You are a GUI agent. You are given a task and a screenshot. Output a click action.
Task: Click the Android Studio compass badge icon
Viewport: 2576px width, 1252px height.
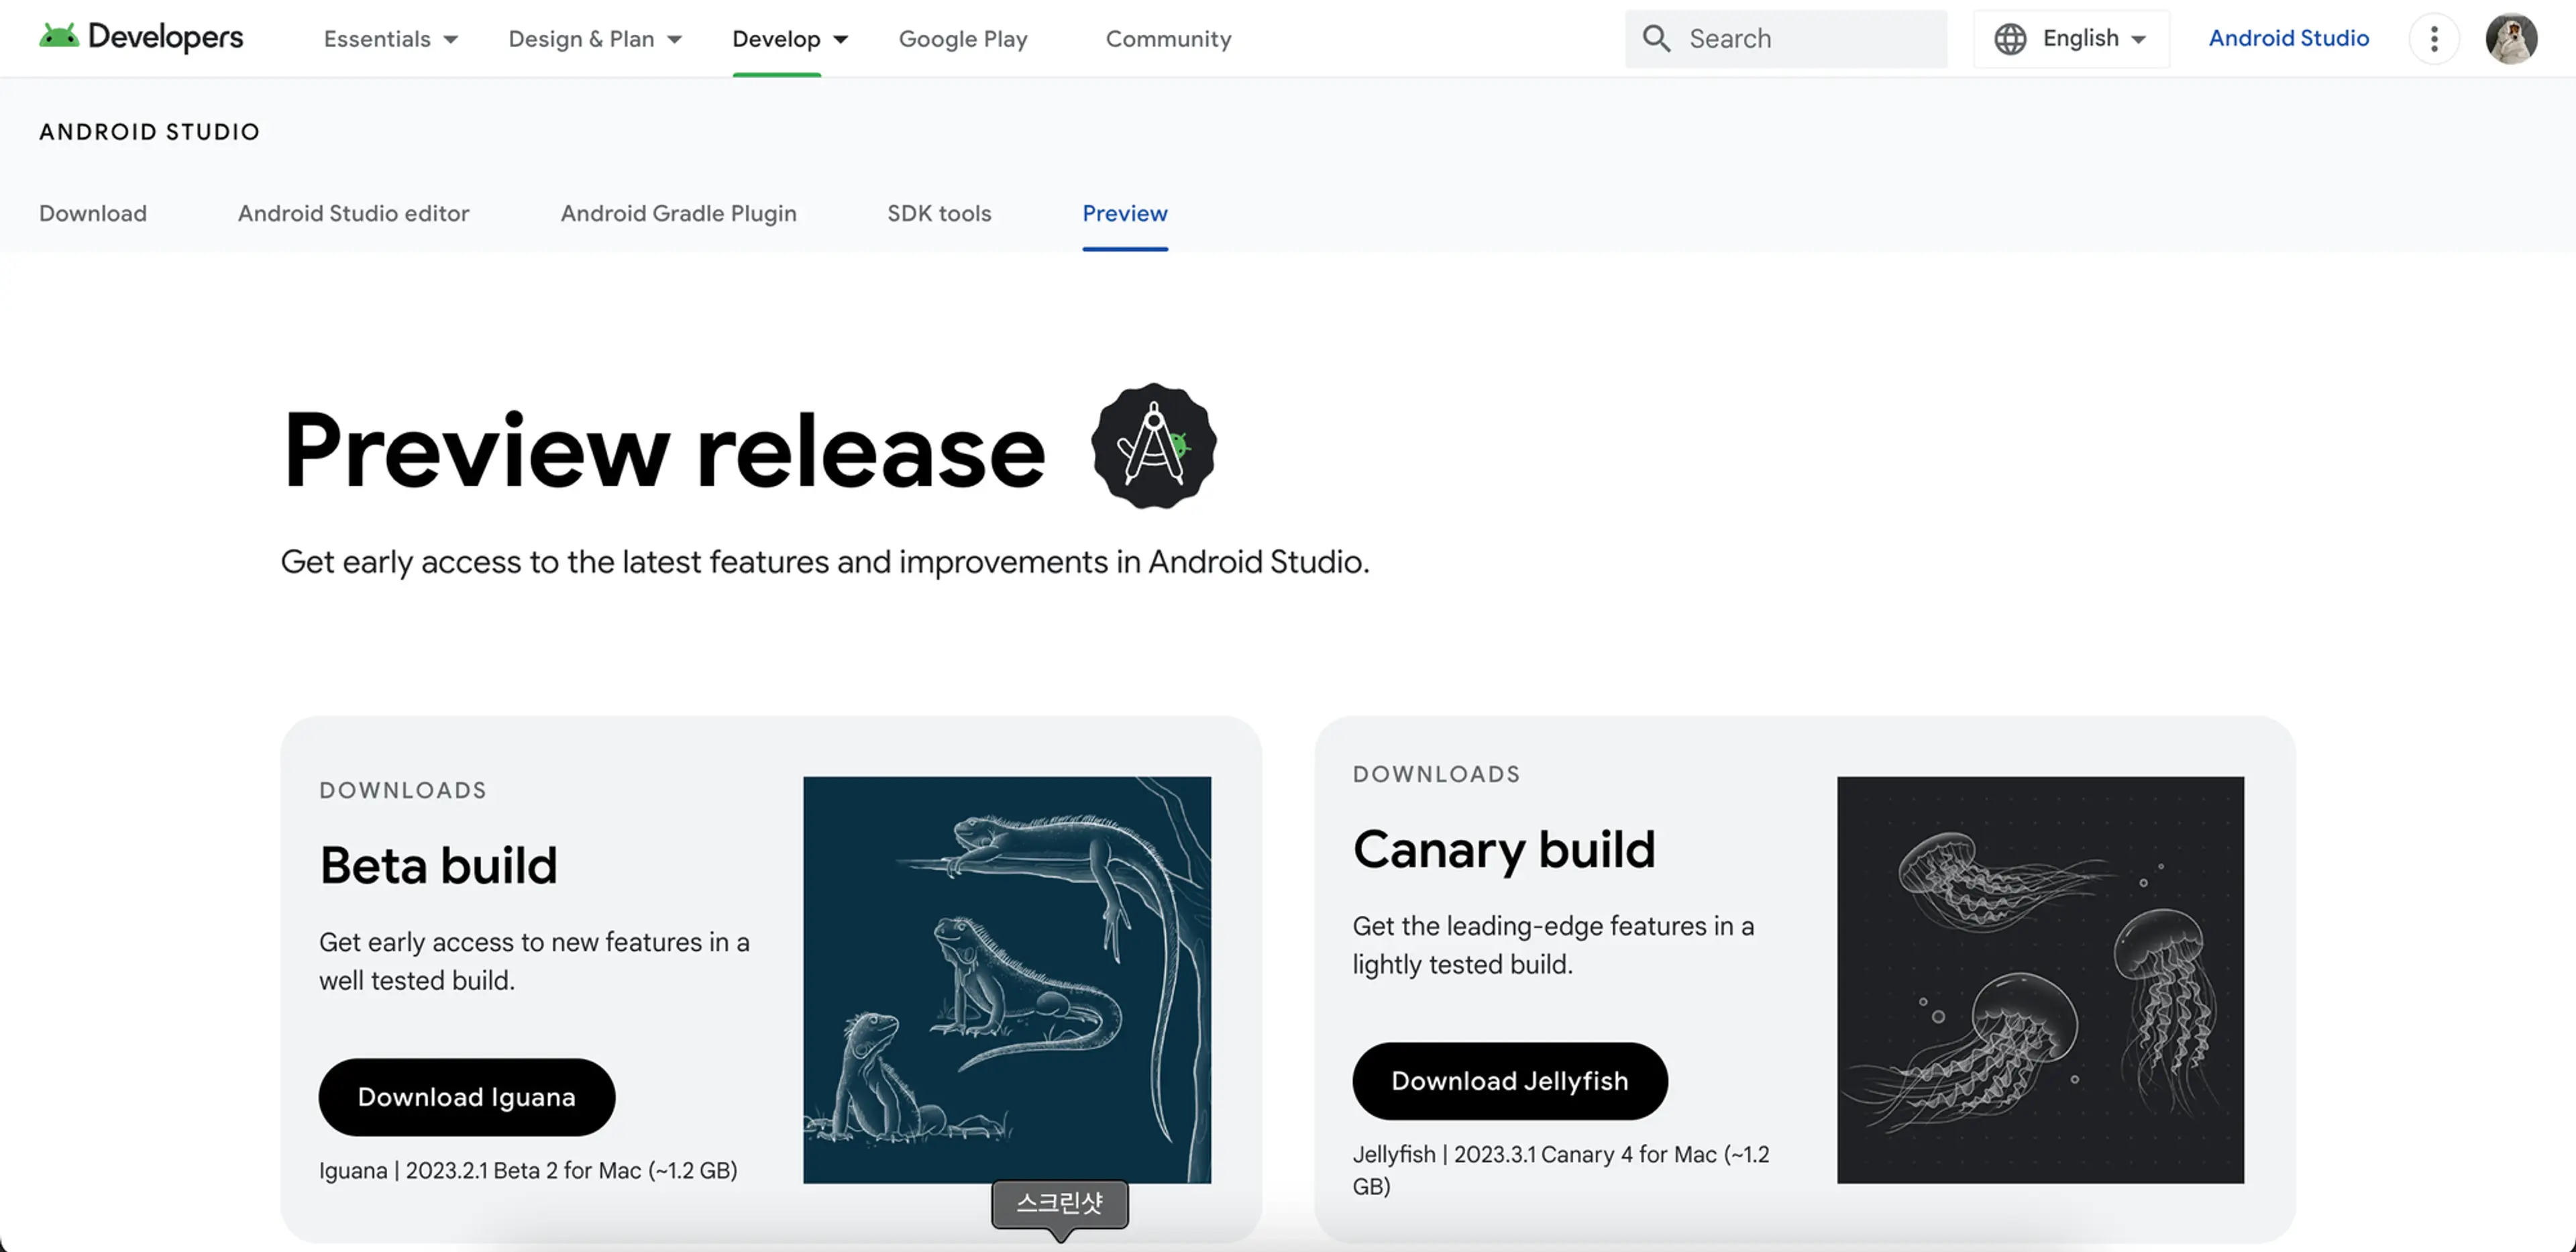[x=1153, y=446]
